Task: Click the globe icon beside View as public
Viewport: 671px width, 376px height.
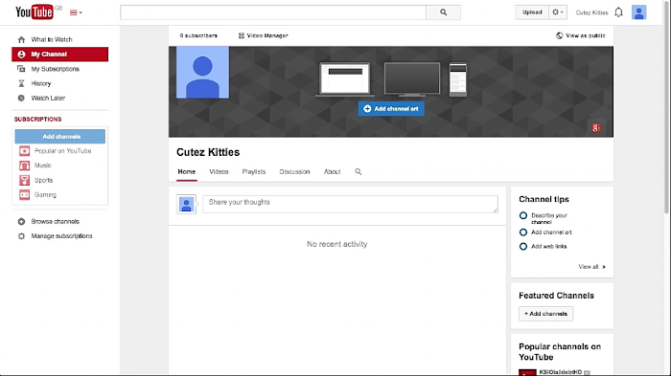Action: (x=559, y=35)
